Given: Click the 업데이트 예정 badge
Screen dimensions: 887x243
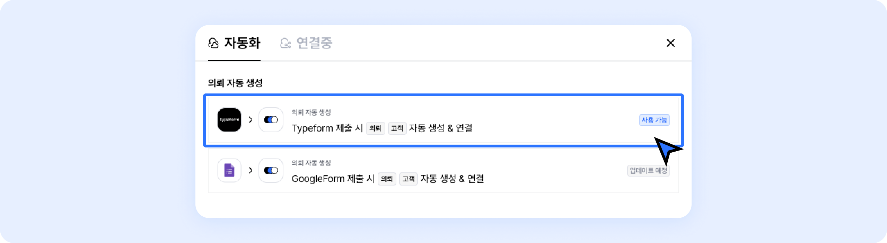Looking at the screenshot, I should click(x=648, y=171).
